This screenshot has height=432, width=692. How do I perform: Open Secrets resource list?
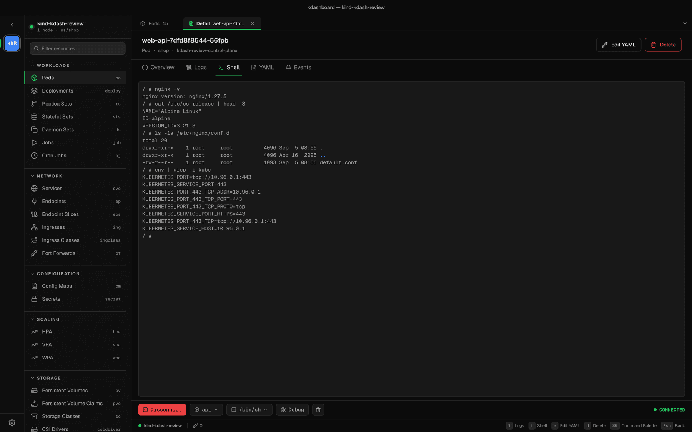coord(75,299)
